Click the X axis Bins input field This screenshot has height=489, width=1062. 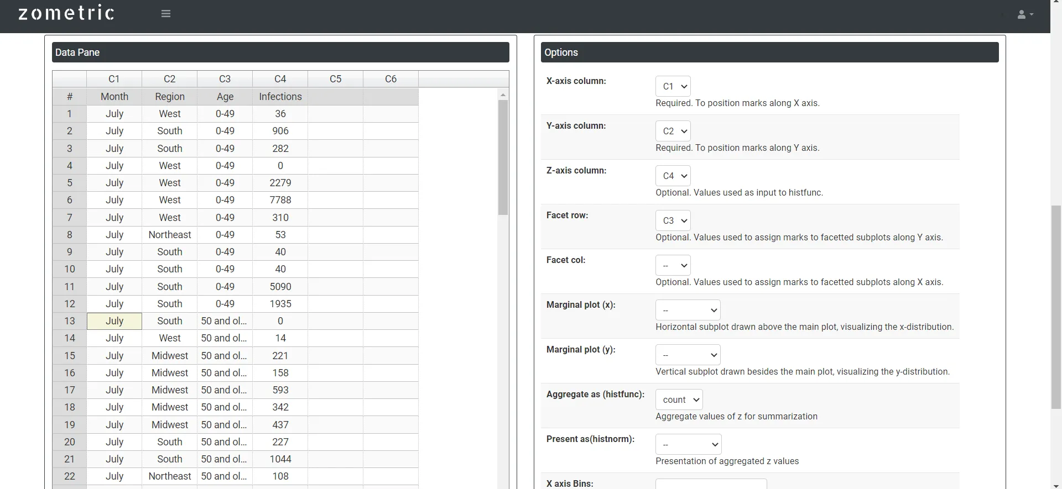711,484
